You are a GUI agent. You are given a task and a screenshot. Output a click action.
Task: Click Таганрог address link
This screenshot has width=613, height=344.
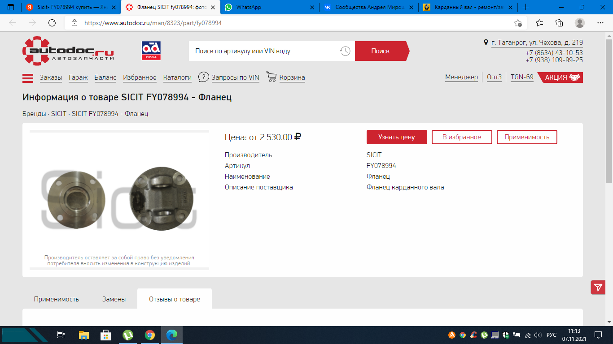[x=537, y=43]
